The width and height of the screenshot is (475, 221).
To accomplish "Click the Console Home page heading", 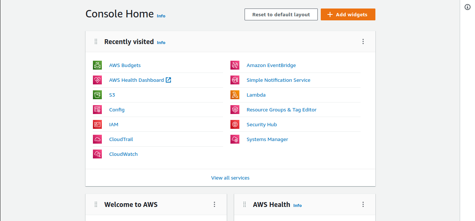I will click(120, 14).
